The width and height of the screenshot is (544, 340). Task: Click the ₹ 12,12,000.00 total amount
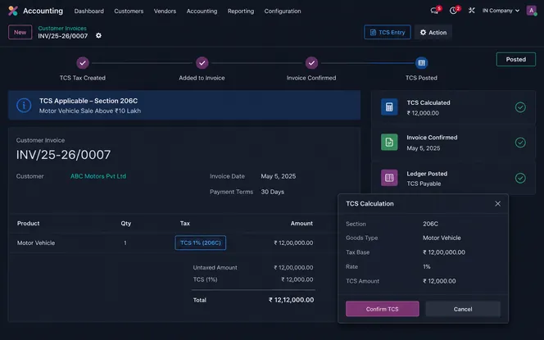tap(292, 300)
